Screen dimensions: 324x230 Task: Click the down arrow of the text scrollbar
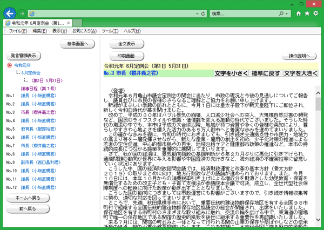tap(318, 219)
